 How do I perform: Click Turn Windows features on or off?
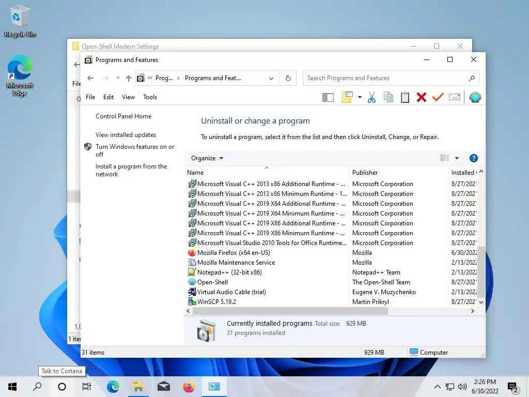pyautogui.click(x=135, y=150)
